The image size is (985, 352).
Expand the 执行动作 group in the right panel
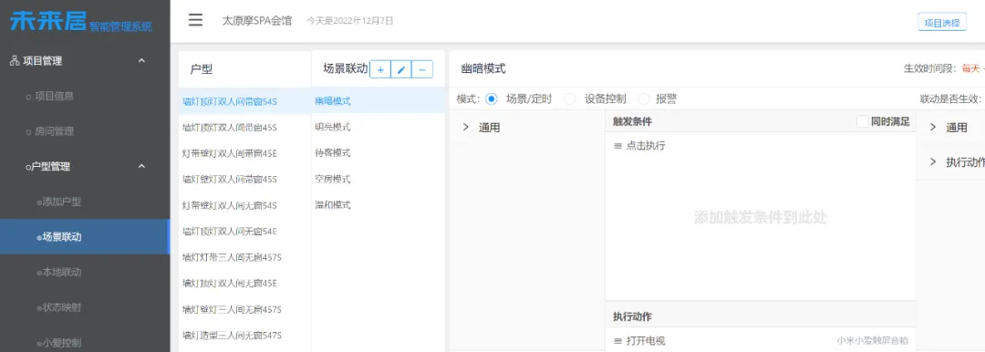pos(933,162)
